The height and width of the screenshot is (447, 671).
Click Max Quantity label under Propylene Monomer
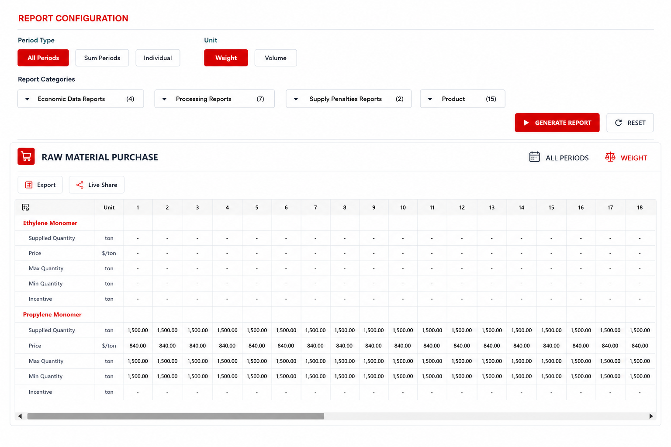coord(46,361)
